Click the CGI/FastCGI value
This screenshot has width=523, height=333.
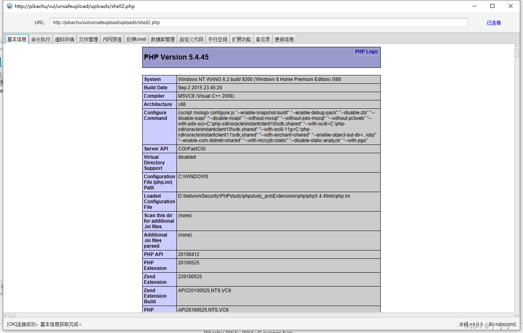(192, 149)
